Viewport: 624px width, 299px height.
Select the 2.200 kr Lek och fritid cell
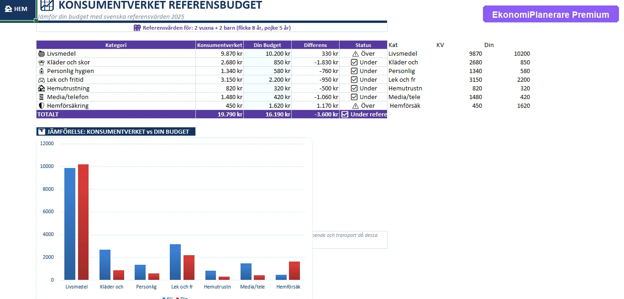267,80
